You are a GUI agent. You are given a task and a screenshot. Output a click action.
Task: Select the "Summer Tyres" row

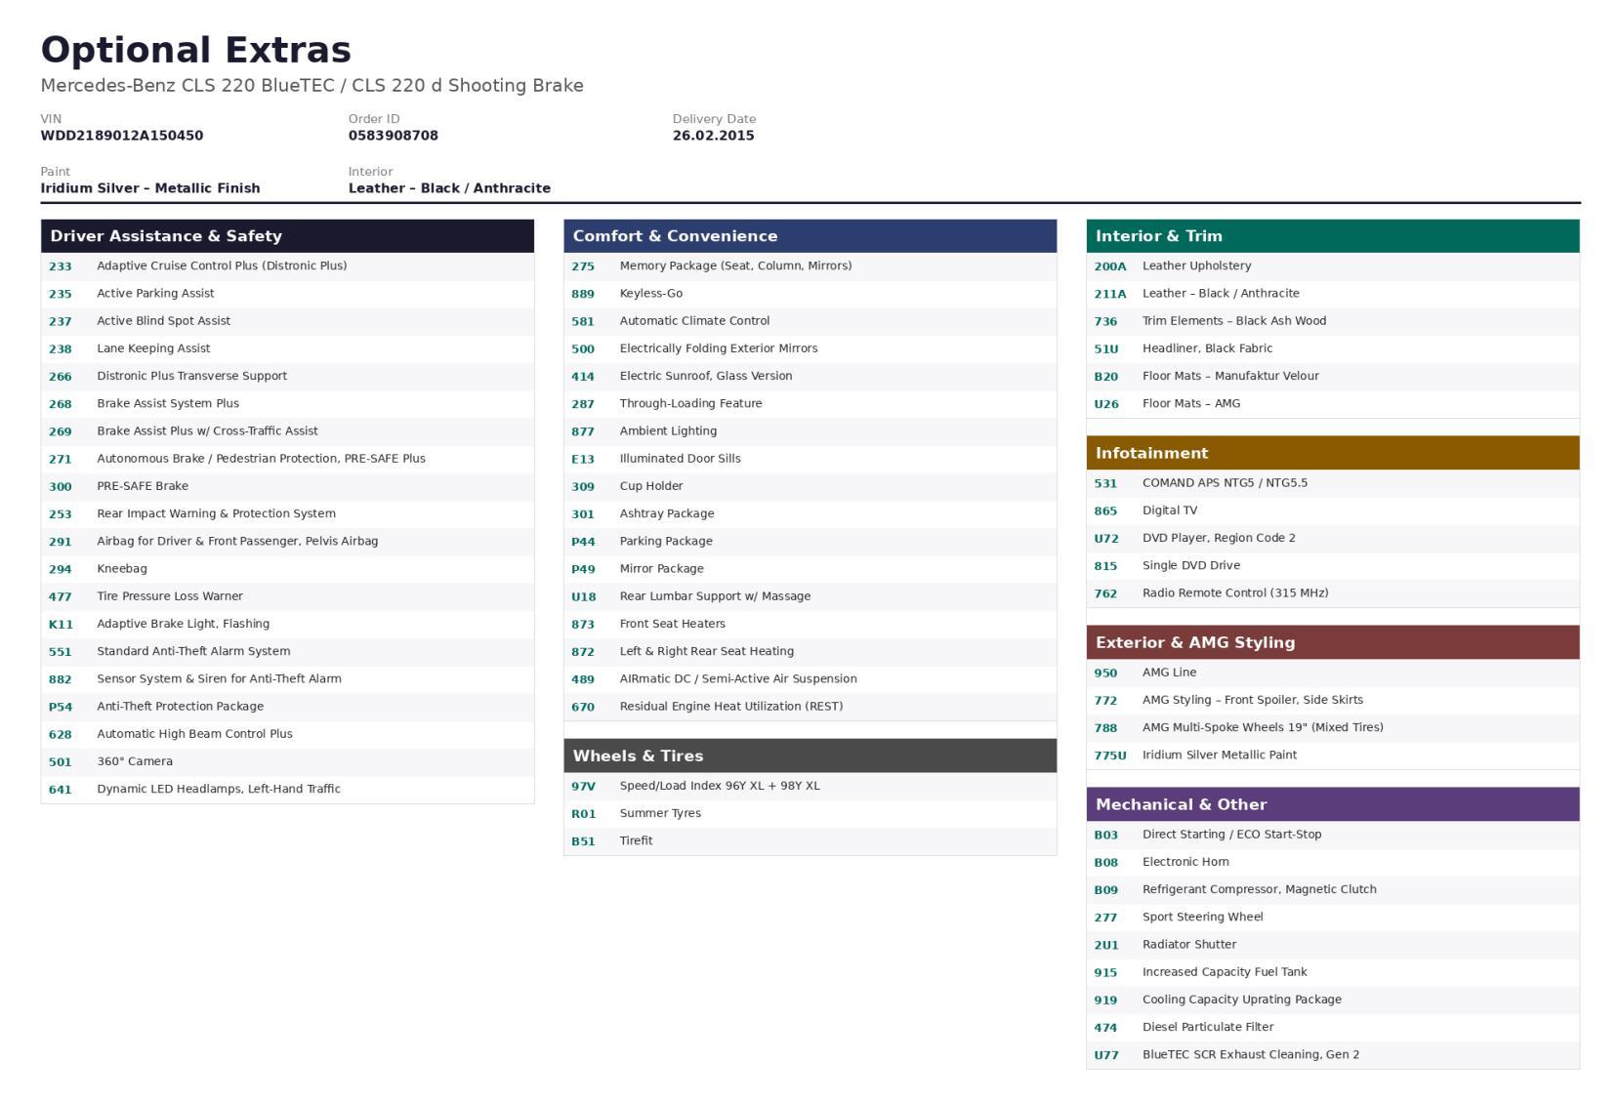(x=810, y=813)
